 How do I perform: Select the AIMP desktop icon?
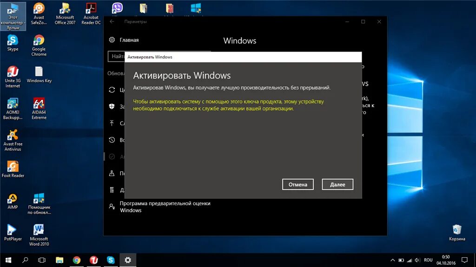pyautogui.click(x=13, y=201)
